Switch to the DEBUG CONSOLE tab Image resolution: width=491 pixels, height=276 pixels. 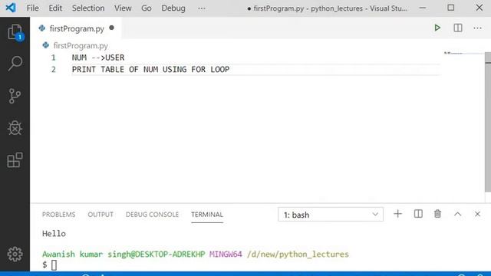(x=152, y=215)
